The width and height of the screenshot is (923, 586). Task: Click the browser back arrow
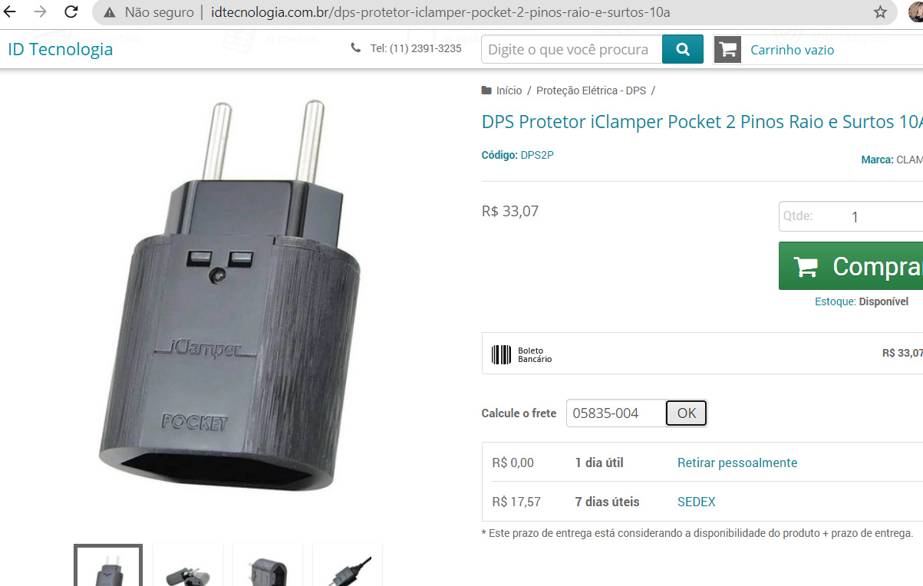coord(10,12)
